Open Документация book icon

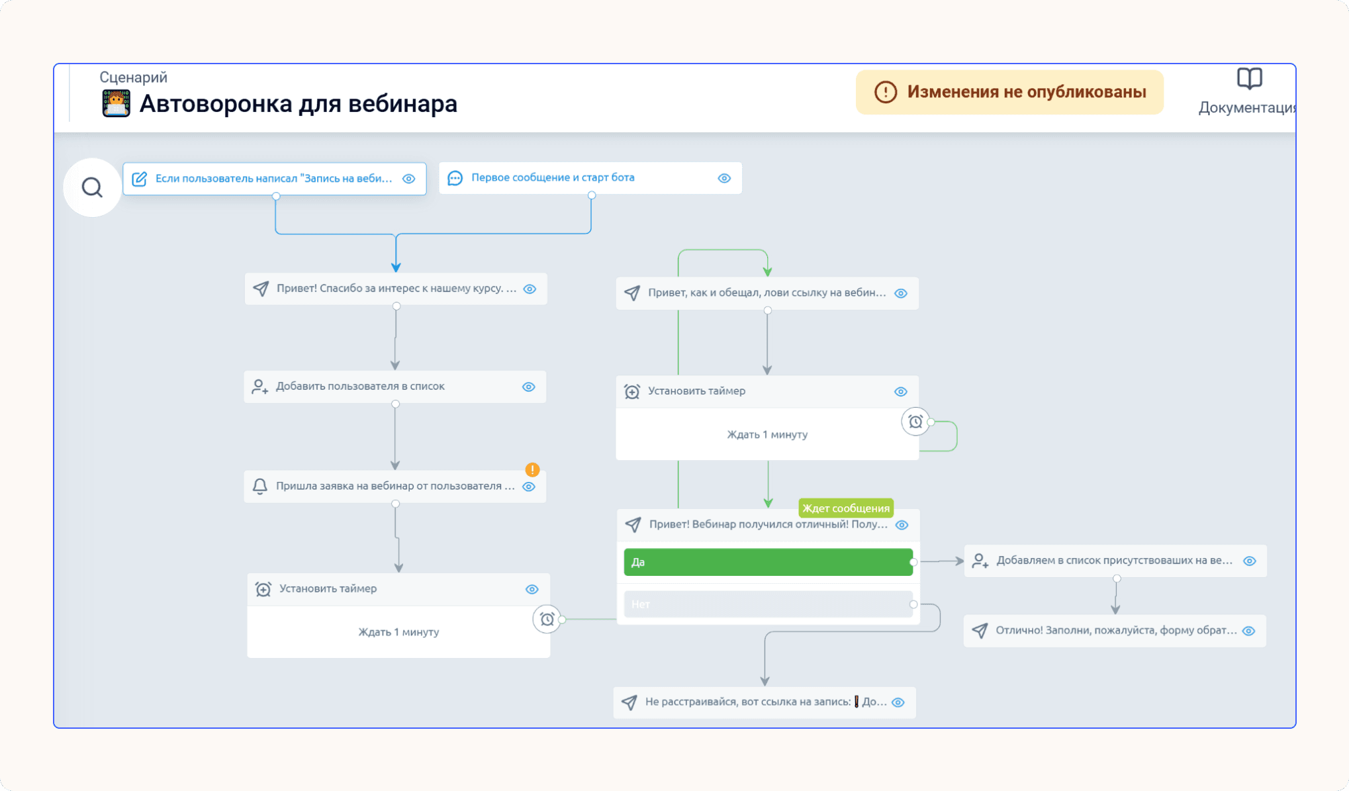(1249, 79)
